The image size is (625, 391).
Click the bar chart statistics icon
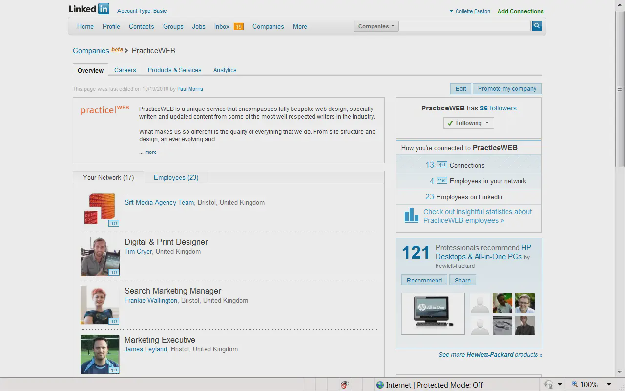(x=411, y=216)
